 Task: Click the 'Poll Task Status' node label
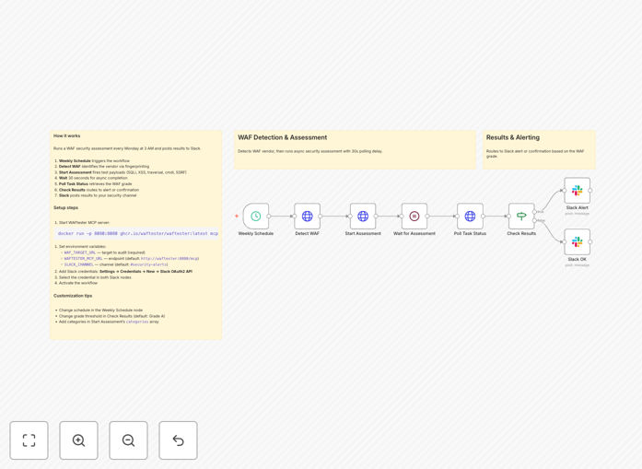(x=470, y=233)
